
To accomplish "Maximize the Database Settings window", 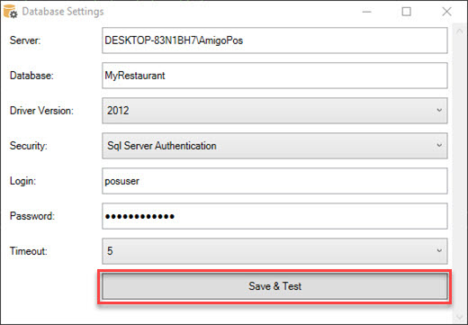I will coord(406,12).
